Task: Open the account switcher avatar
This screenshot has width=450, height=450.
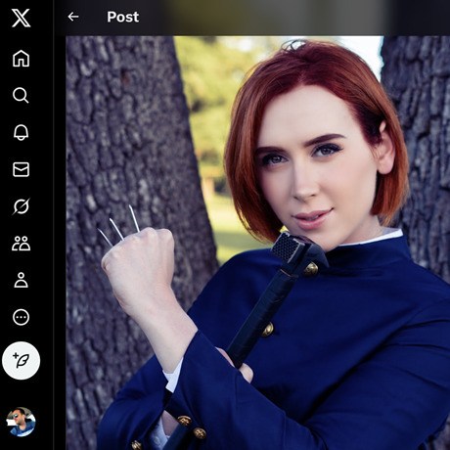Action: tap(22, 422)
